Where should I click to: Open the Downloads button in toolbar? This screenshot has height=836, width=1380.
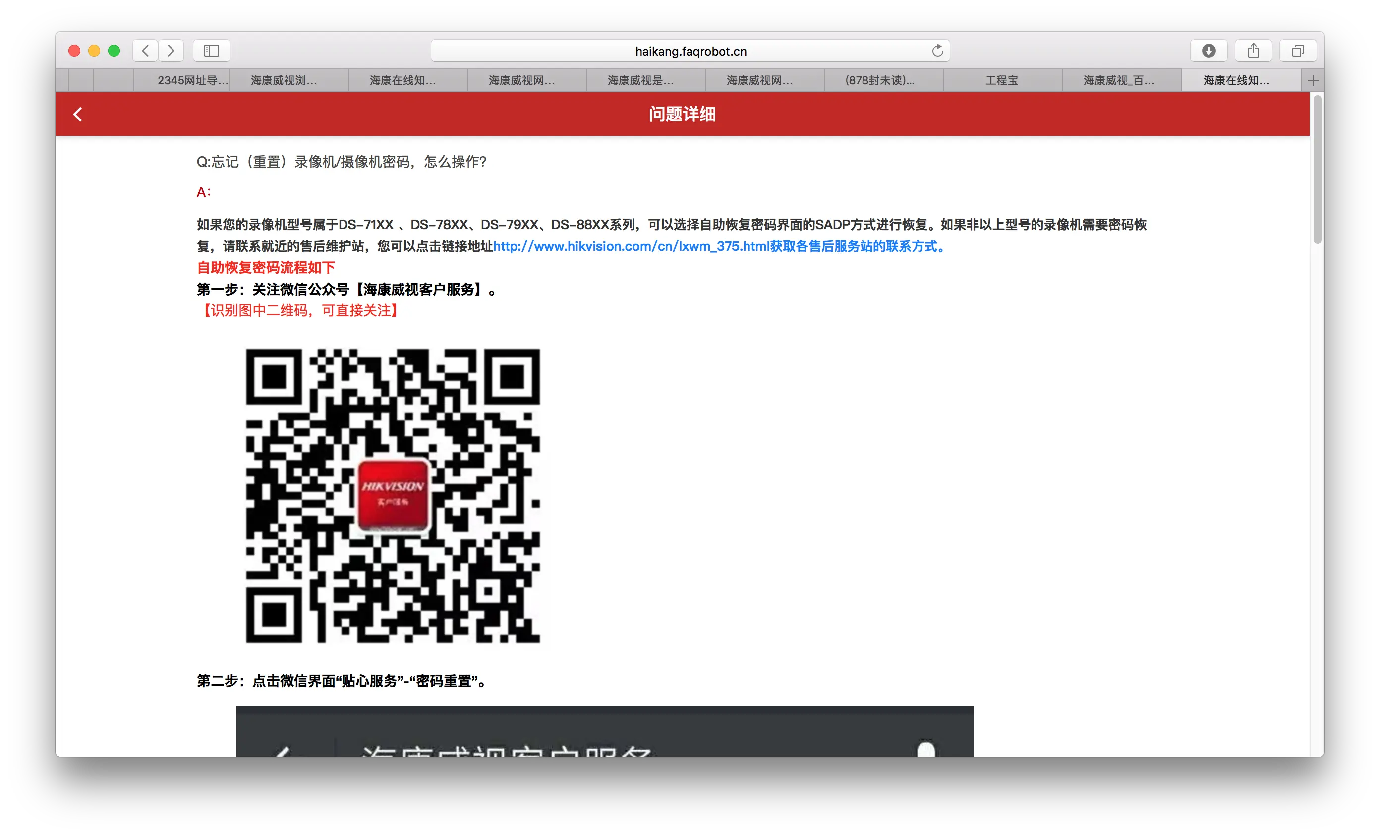[x=1208, y=51]
